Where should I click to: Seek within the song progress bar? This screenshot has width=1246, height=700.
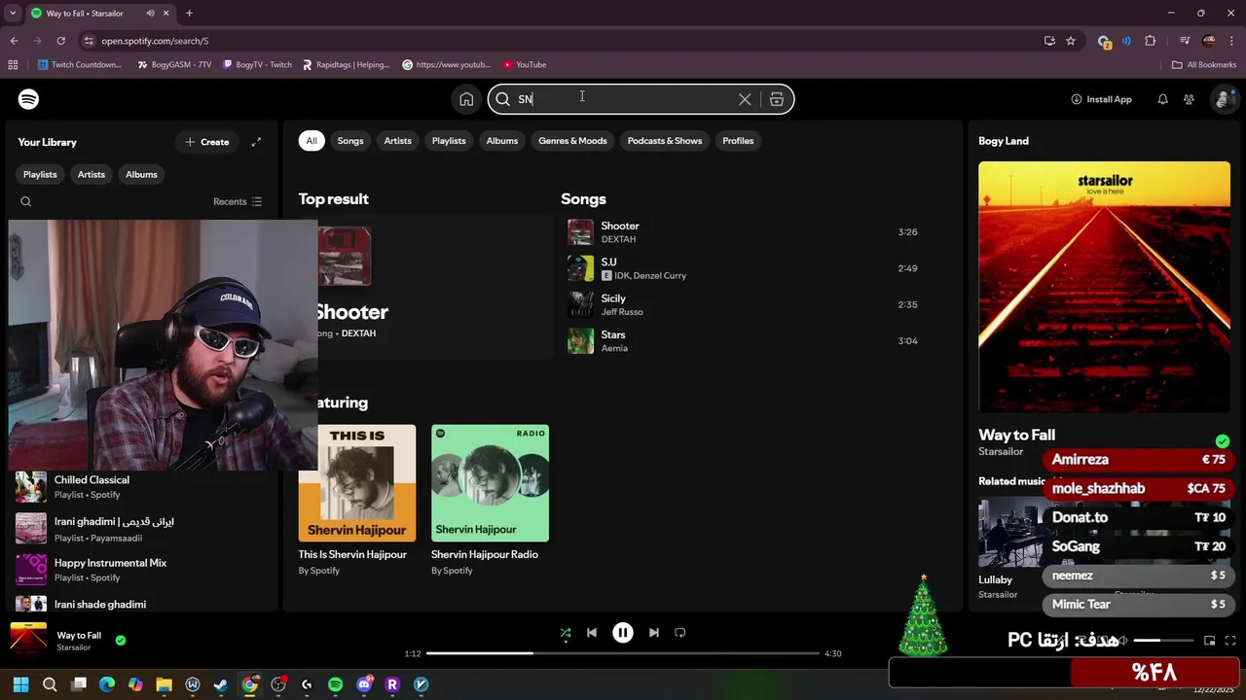click(x=623, y=653)
